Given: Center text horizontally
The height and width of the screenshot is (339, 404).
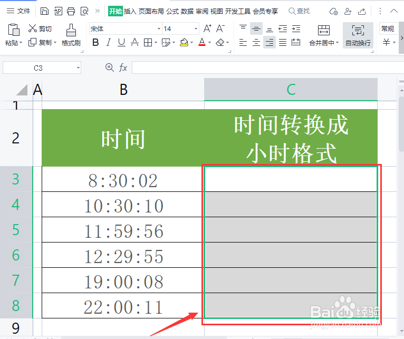Looking at the screenshot, I should coord(256,42).
